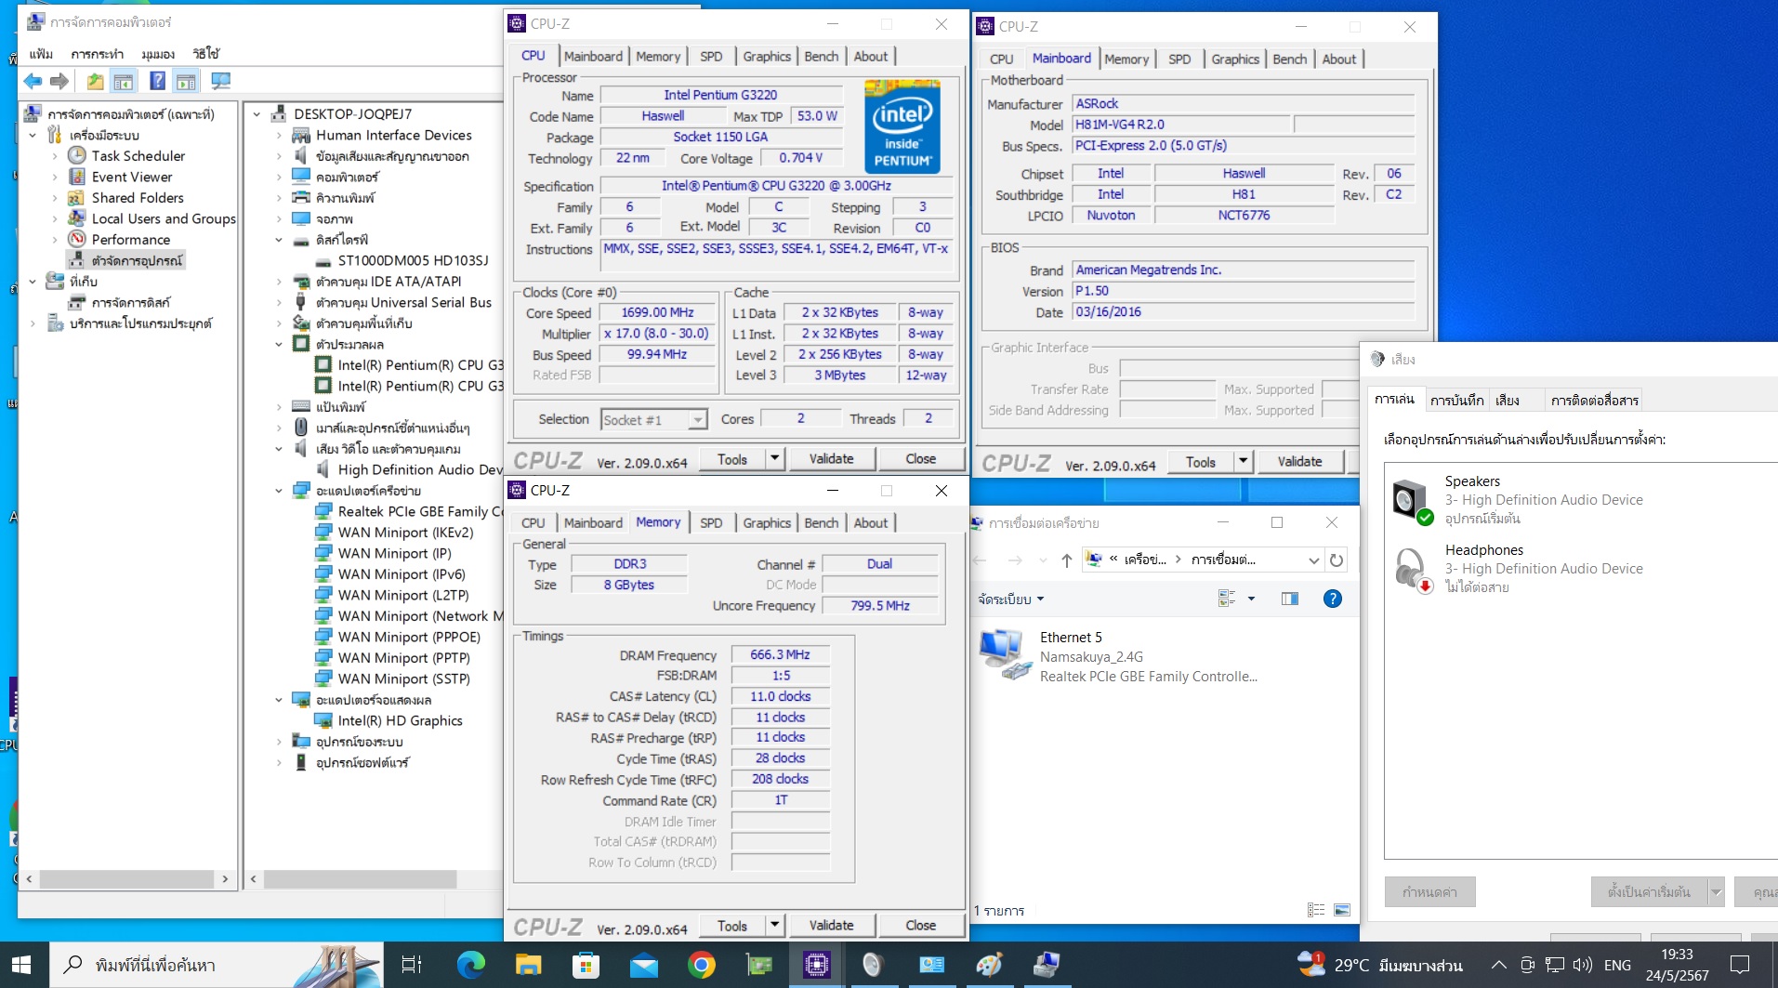Viewport: 1778px width, 988px height.
Task: Switch to การติดต่อสื่อสาร tab in Sound dialog
Action: pyautogui.click(x=1594, y=401)
